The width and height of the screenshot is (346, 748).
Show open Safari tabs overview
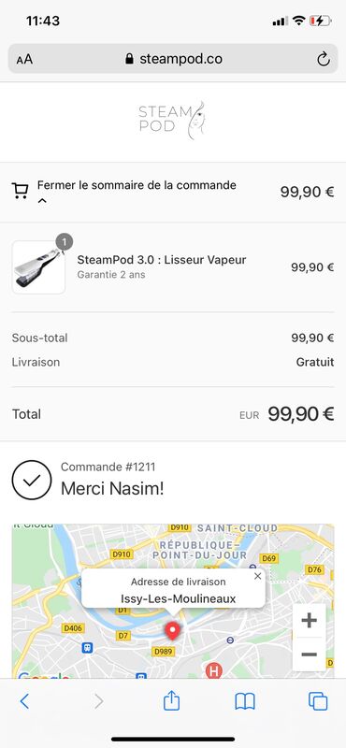(318, 700)
